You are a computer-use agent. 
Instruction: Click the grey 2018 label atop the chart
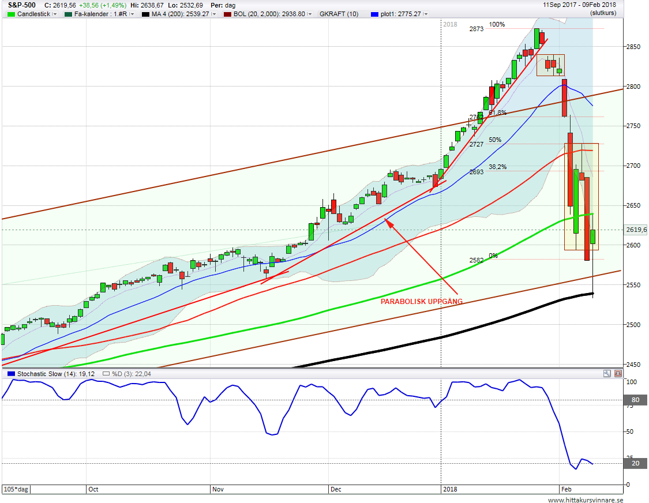(451, 24)
